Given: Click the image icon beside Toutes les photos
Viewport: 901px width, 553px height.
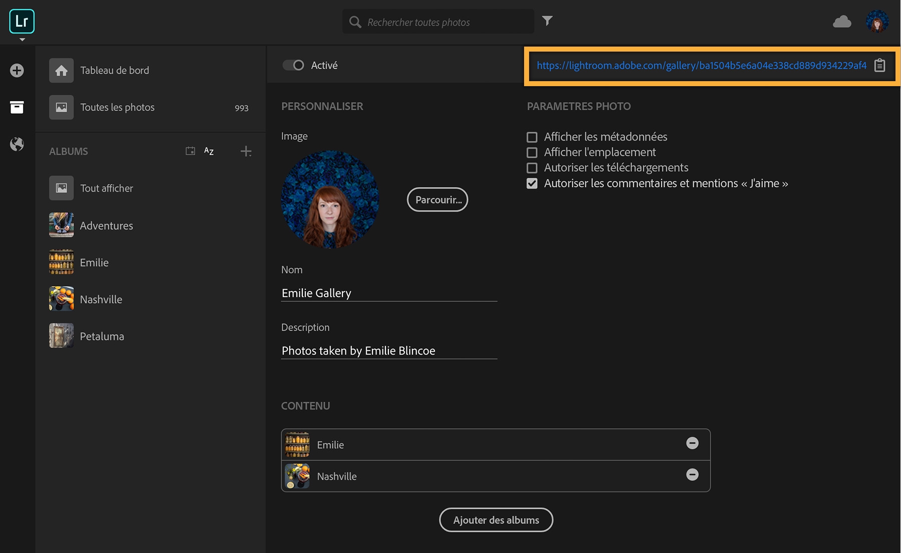Looking at the screenshot, I should click(62, 107).
